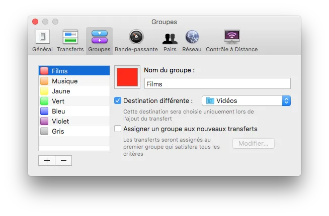Viewport: 329px width, 216px height.
Task: Enable Assigner un groupe aux nouveaux transferts
Action: click(x=118, y=129)
